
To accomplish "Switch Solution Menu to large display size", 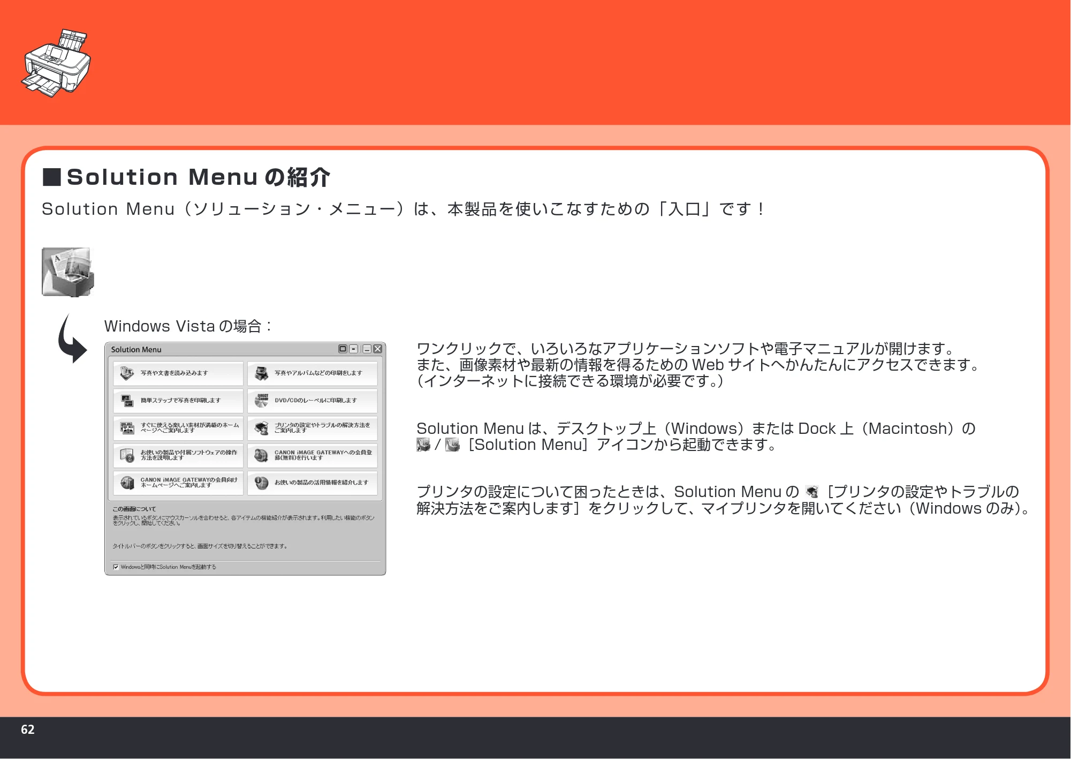I will 343,349.
